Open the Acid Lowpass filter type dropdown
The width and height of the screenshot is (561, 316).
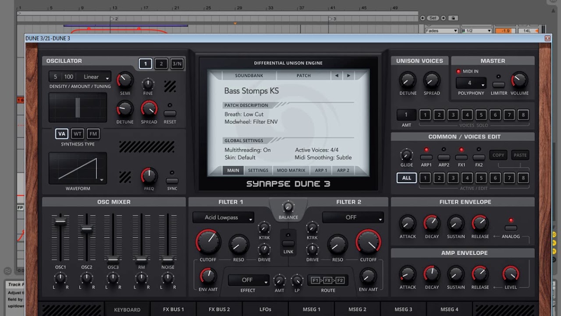pos(224,218)
